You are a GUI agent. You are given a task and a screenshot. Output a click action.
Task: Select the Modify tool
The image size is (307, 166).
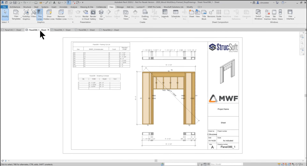pos(5,14)
